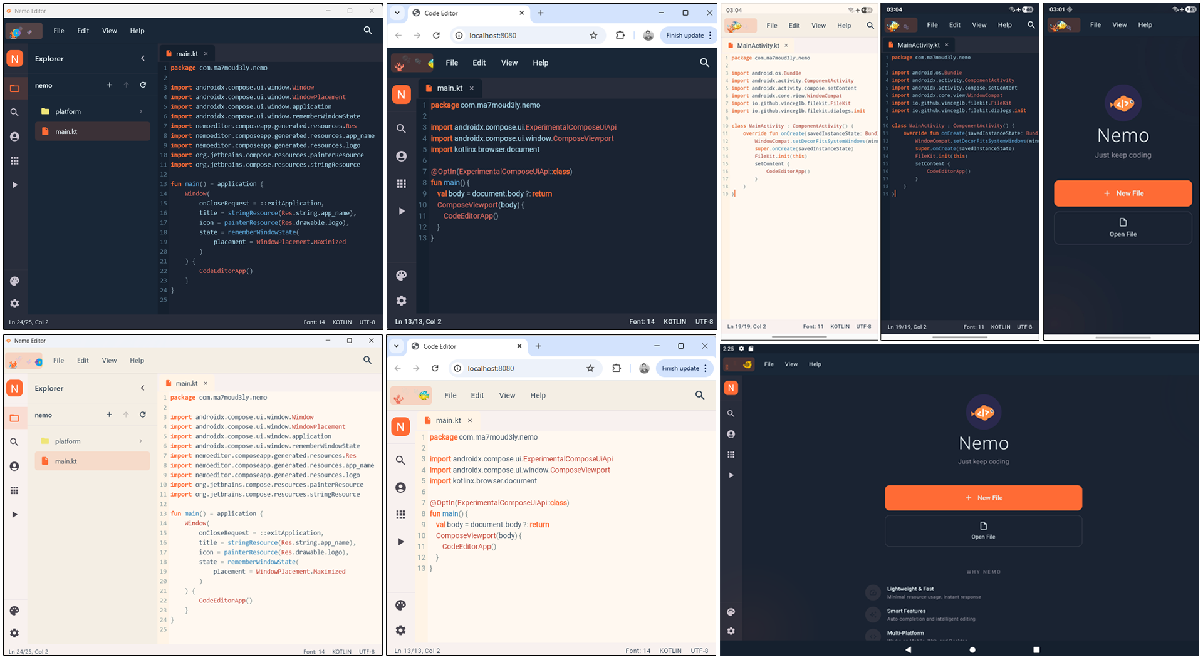The height and width of the screenshot is (660, 1203).
Task: Close main.kt tab in light browser editor
Action: coord(470,421)
